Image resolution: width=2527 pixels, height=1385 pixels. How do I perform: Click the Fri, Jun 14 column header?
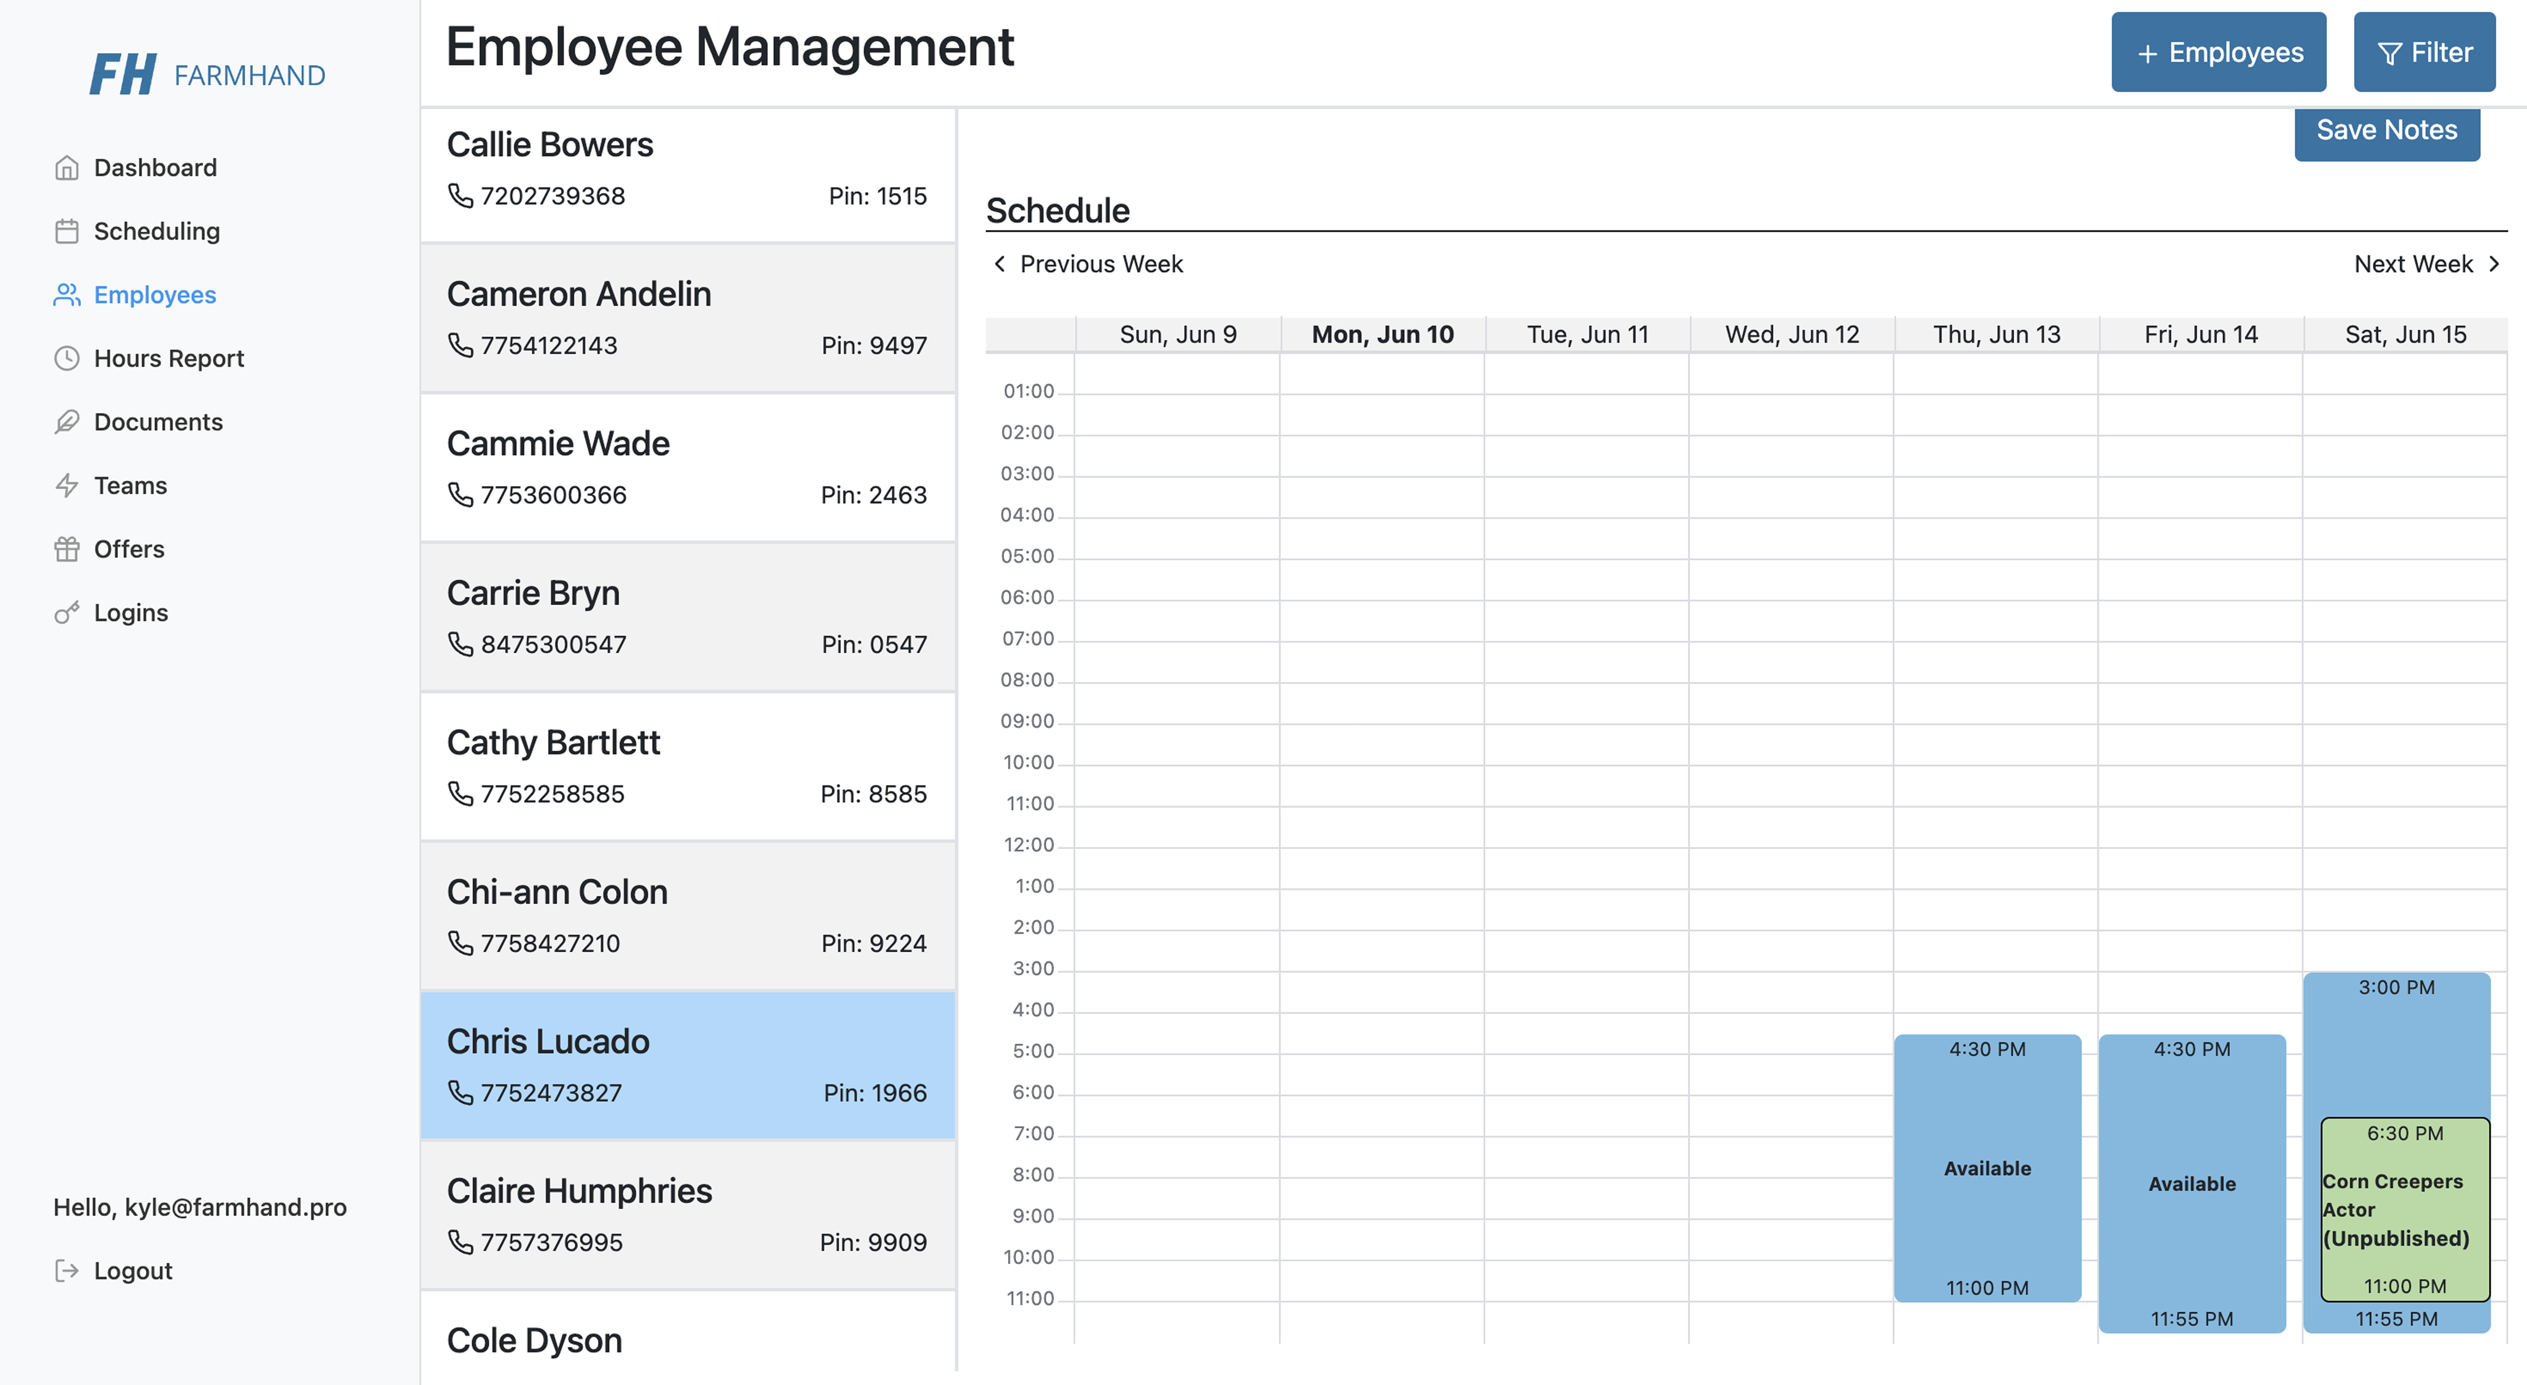click(2200, 335)
